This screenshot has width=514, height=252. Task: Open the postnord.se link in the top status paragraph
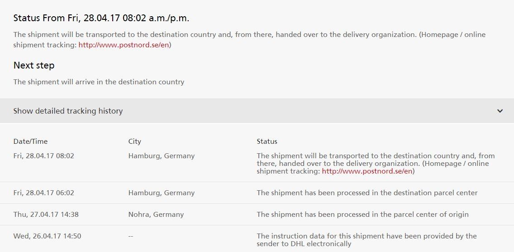pyautogui.click(x=124, y=45)
